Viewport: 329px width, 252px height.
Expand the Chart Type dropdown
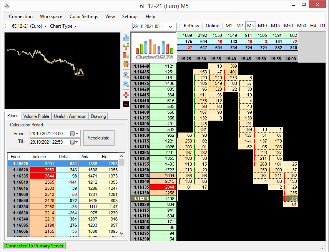tap(63, 26)
